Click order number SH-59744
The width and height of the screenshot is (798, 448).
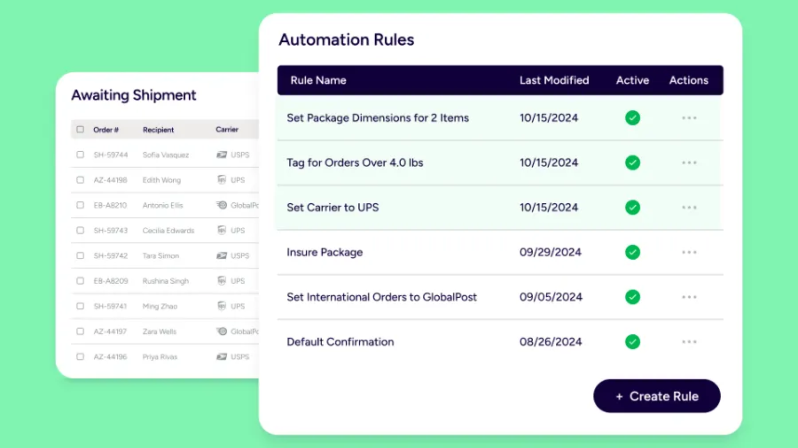pos(111,155)
